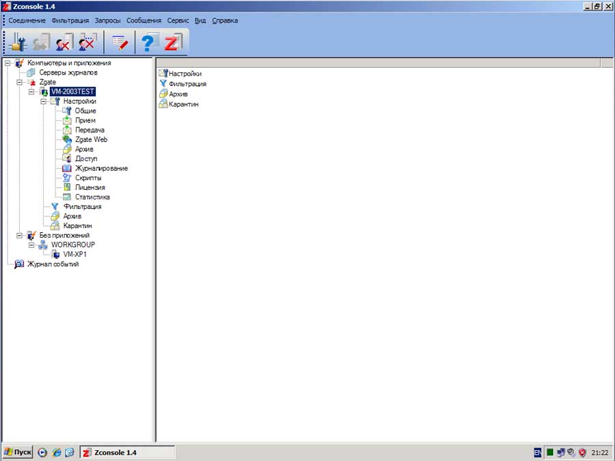Viewport: 615px width, 461px height.
Task: Collapse the VM-2003TEST tree node
Action: pos(31,92)
